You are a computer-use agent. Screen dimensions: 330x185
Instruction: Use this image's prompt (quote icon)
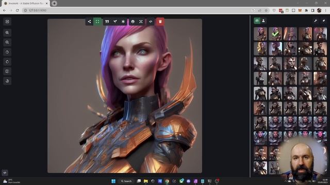click(107, 22)
